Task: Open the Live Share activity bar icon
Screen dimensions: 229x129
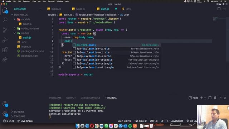Action: tap(5, 60)
